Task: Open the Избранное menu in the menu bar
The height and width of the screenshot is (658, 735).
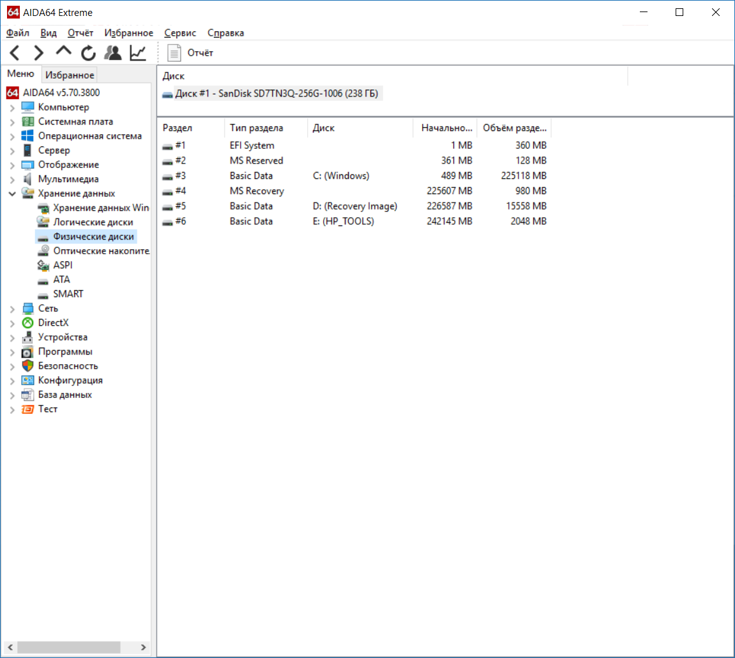Action: tap(128, 33)
